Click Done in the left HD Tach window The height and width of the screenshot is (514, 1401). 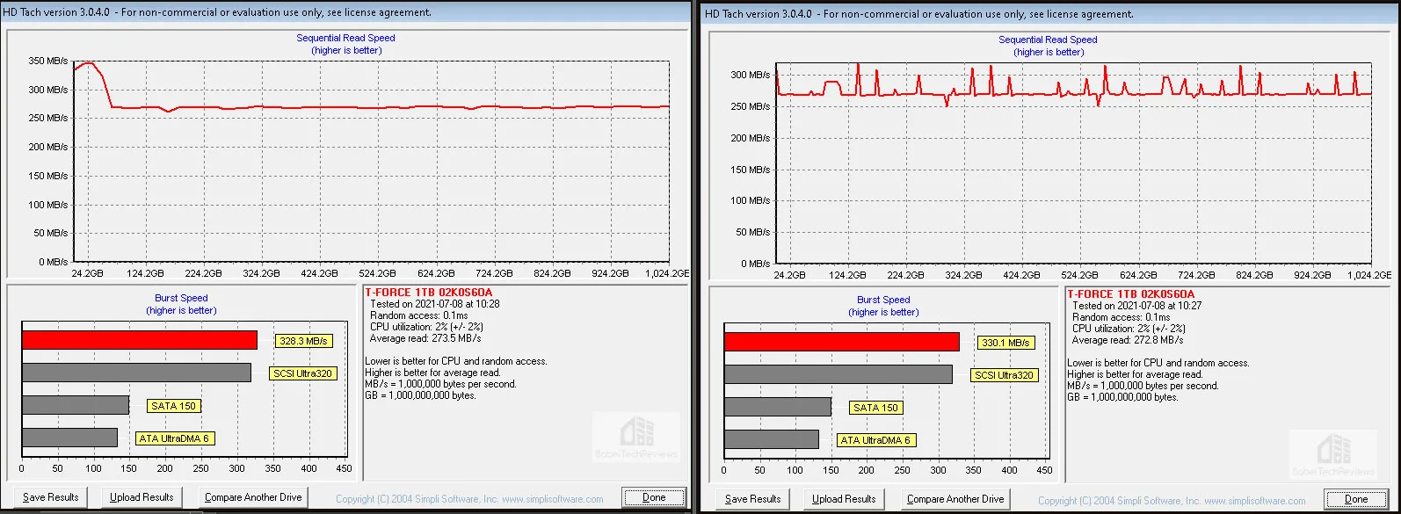(x=654, y=497)
